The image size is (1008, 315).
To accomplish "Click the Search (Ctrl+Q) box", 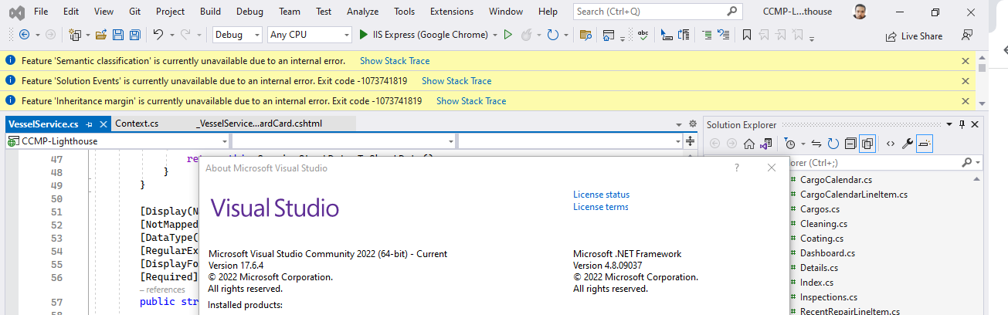I will 658,12.
